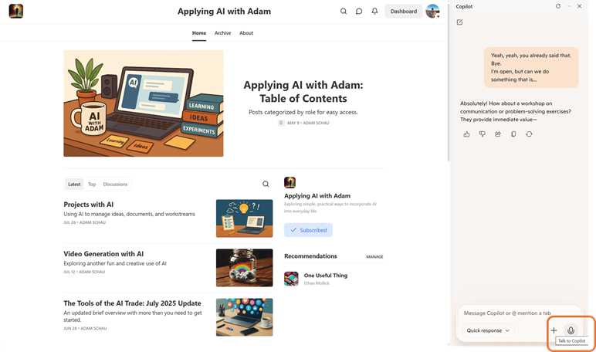Search posts using magnifier beside Discussions

pos(266,184)
